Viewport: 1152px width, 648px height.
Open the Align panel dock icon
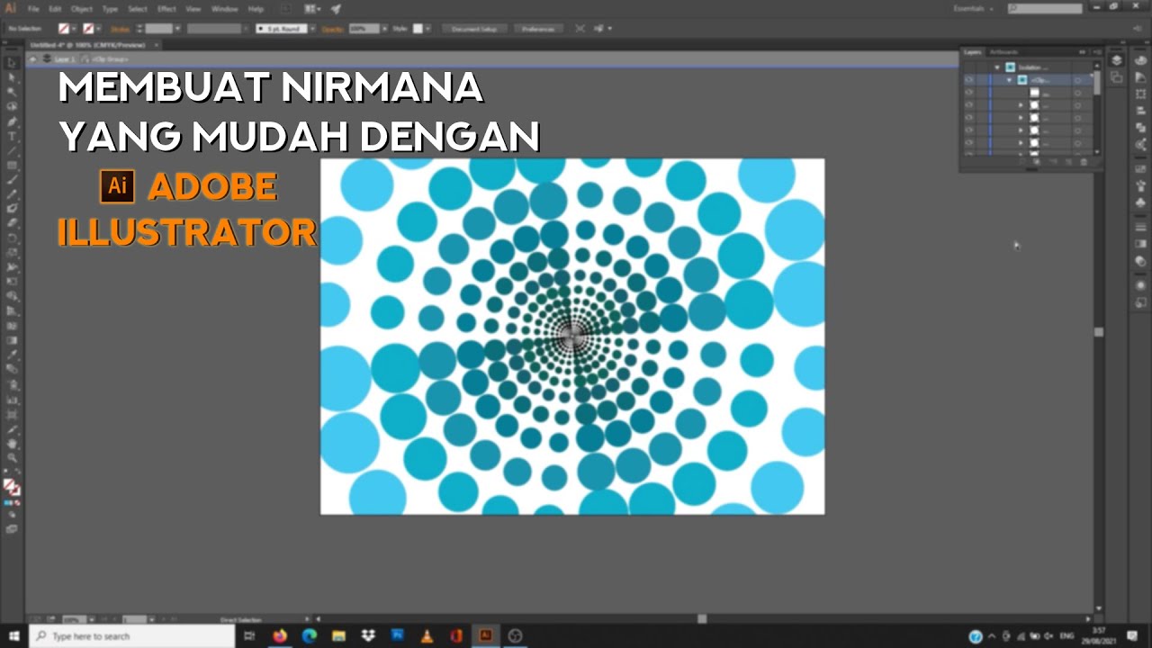(1141, 111)
